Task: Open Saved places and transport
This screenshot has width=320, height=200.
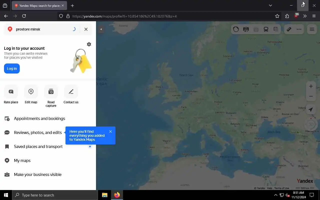Action: (x=48, y=146)
